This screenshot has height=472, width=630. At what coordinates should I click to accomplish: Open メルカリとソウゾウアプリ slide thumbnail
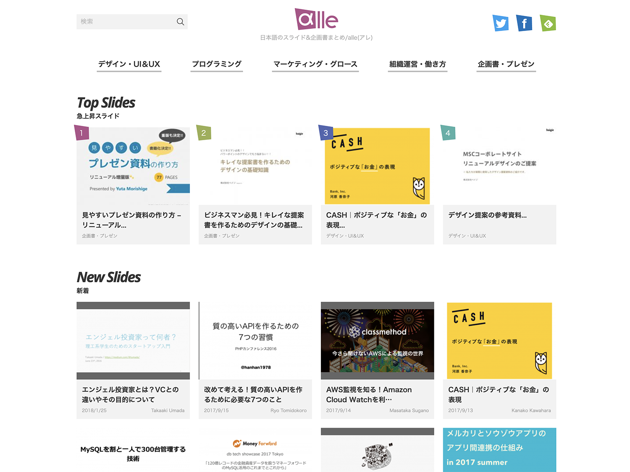499,450
